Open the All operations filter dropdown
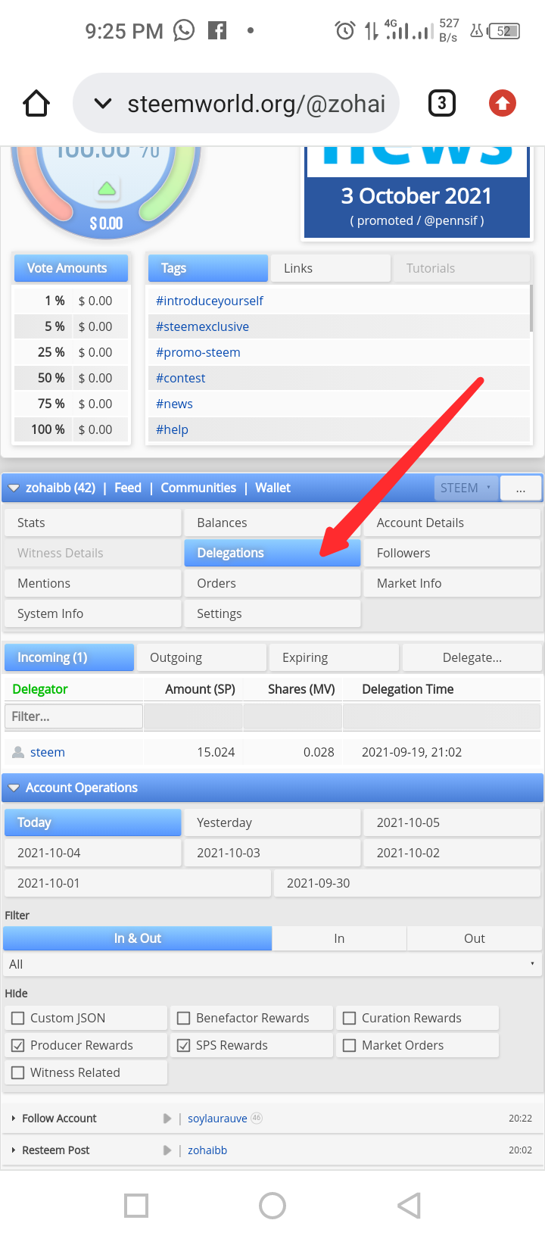This screenshot has width=545, height=1242. pos(272,964)
